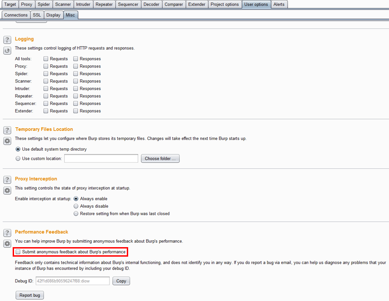Screen dimensions: 389x301
Task: Open the Target tab
Action: (x=10, y=5)
